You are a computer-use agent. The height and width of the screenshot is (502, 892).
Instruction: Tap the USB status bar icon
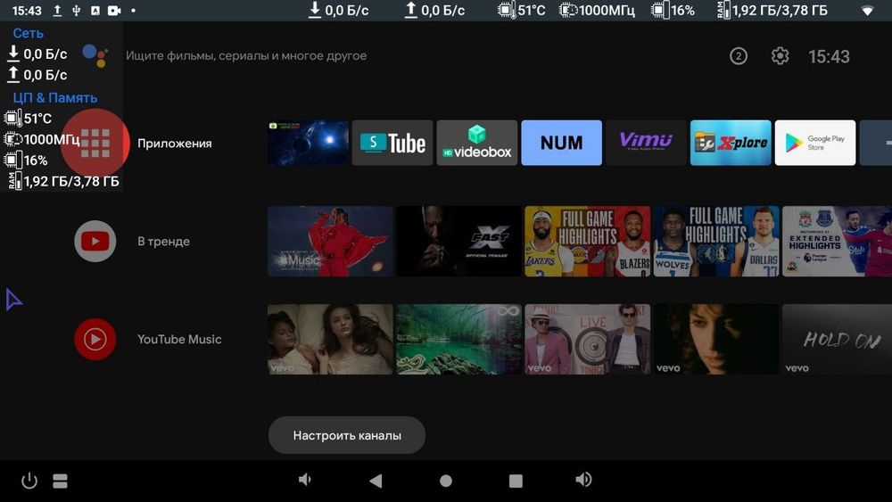tap(76, 10)
